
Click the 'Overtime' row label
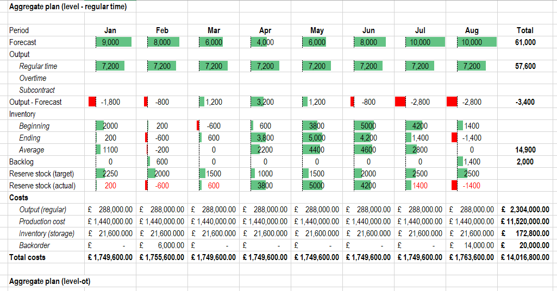33,78
